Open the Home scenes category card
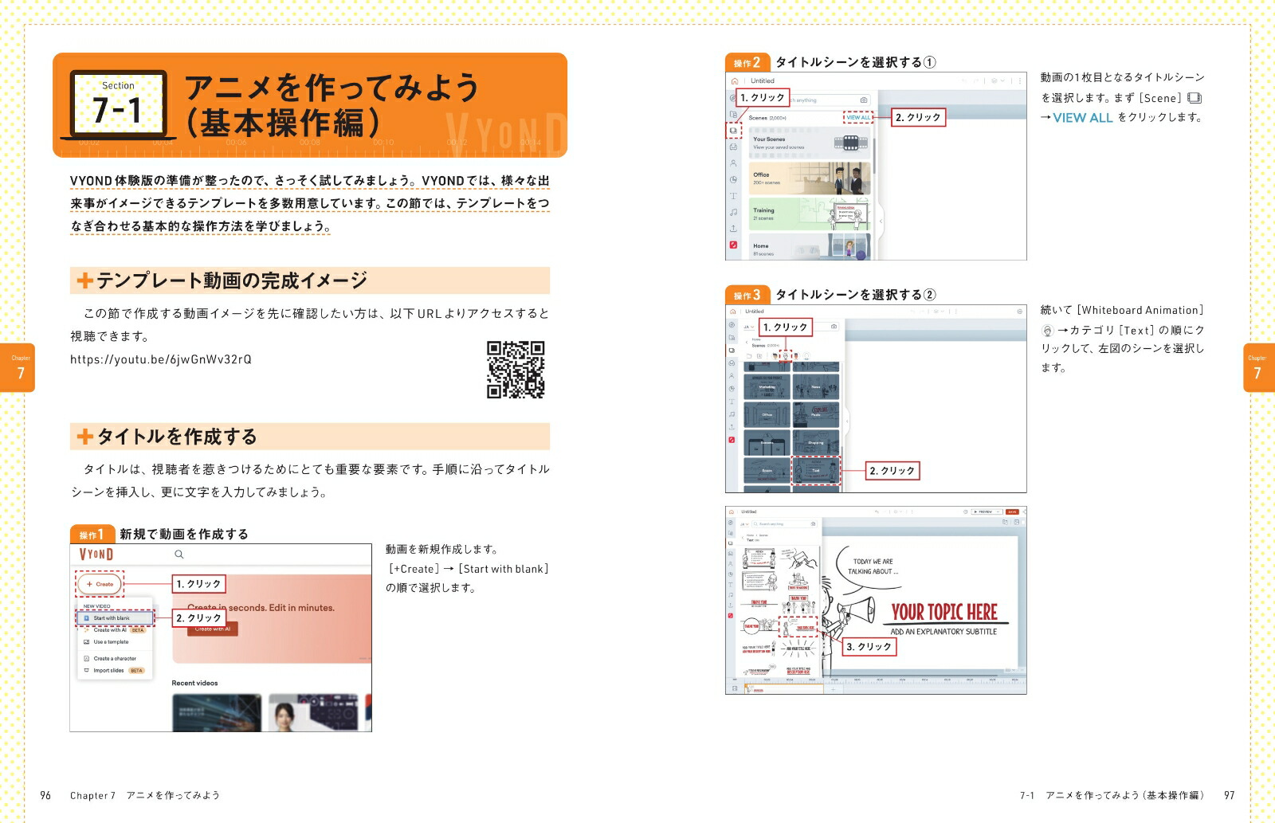The image size is (1275, 823). (810, 246)
